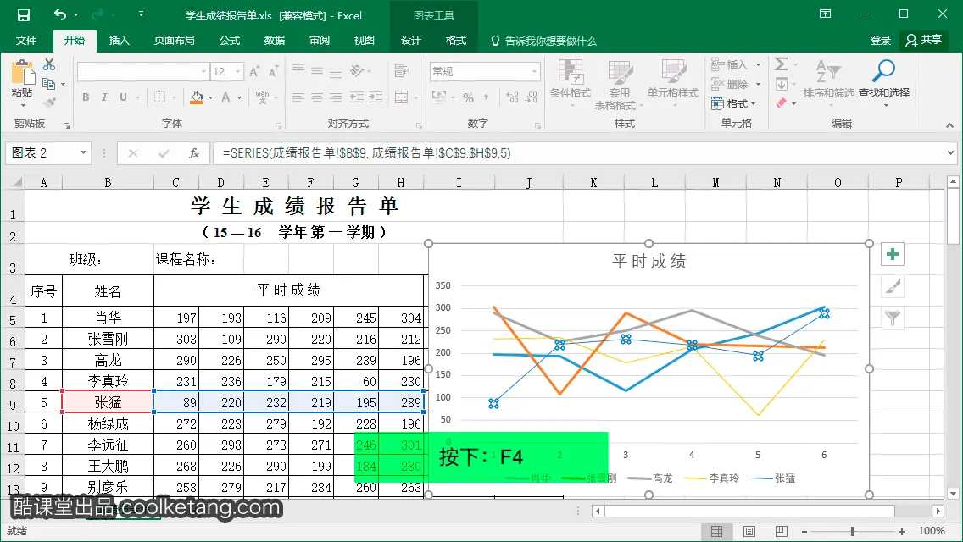Open Find and Select (查找和选择)
963x542 pixels.
(x=884, y=84)
